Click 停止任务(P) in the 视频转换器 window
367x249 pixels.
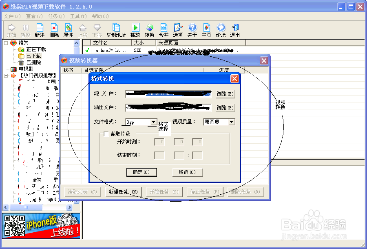point(205,192)
